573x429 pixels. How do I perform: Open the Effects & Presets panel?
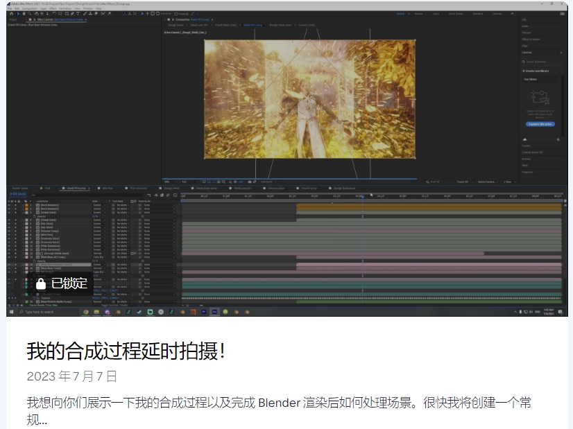531,39
